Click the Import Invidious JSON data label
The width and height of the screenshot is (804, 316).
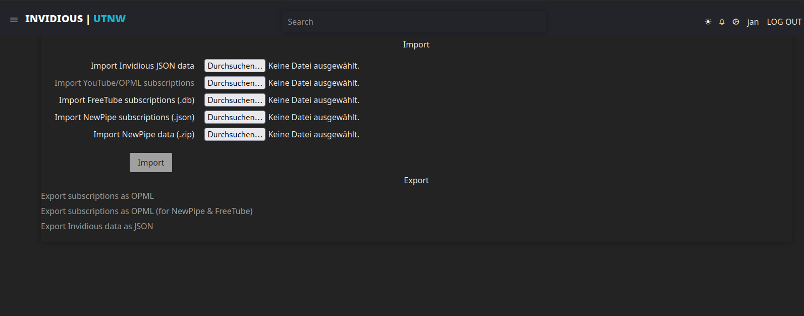point(142,66)
